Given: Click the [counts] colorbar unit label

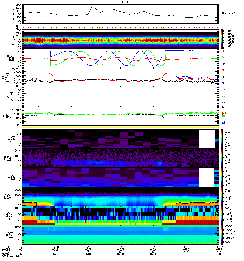Looking at the screenshot, I should 233,39.
